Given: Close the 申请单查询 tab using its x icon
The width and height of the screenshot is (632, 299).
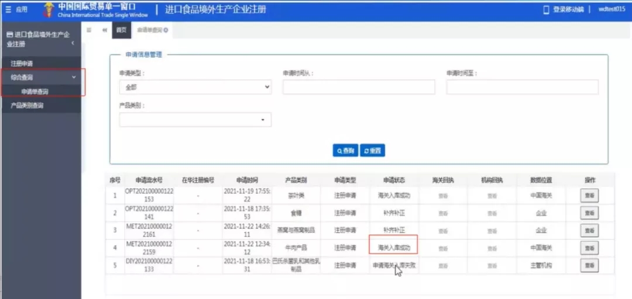Looking at the screenshot, I should point(166,30).
